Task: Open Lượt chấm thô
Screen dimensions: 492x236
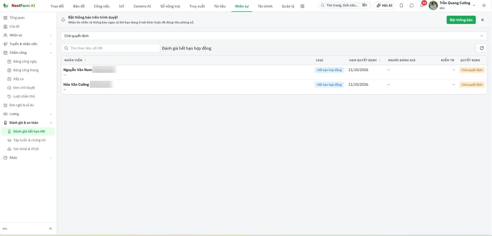Action: 28,96
